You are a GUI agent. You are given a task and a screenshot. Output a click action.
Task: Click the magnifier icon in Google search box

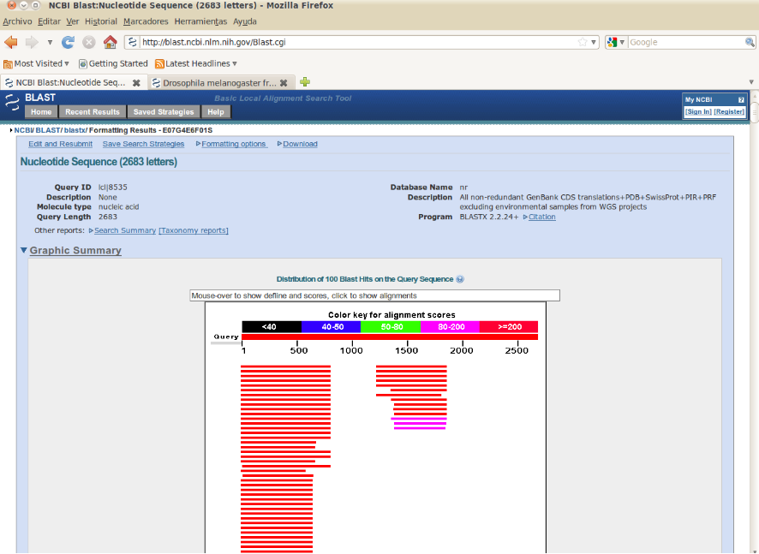pyautogui.click(x=750, y=42)
